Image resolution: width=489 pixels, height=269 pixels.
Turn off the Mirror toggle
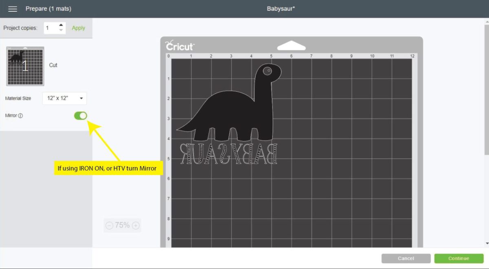point(81,116)
